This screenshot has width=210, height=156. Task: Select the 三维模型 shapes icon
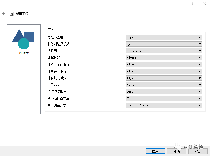click(x=23, y=39)
